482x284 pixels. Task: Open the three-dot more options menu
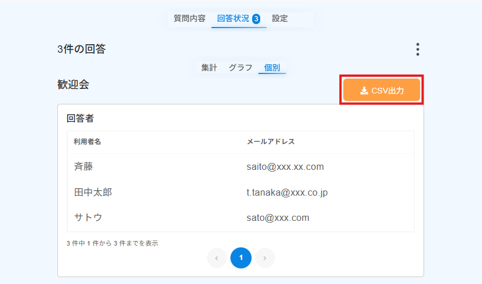(417, 49)
